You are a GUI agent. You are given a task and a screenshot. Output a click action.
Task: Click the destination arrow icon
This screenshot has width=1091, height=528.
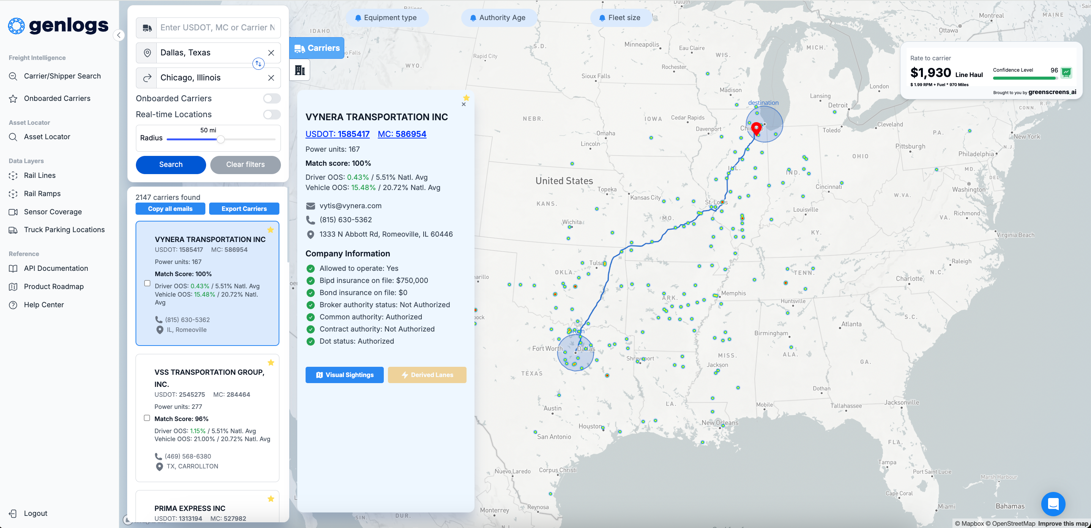147,78
